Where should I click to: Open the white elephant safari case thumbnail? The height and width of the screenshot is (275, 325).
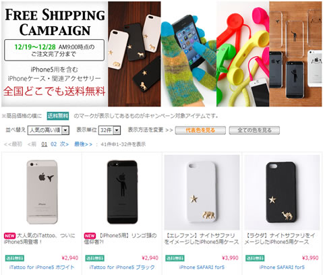point(202,192)
